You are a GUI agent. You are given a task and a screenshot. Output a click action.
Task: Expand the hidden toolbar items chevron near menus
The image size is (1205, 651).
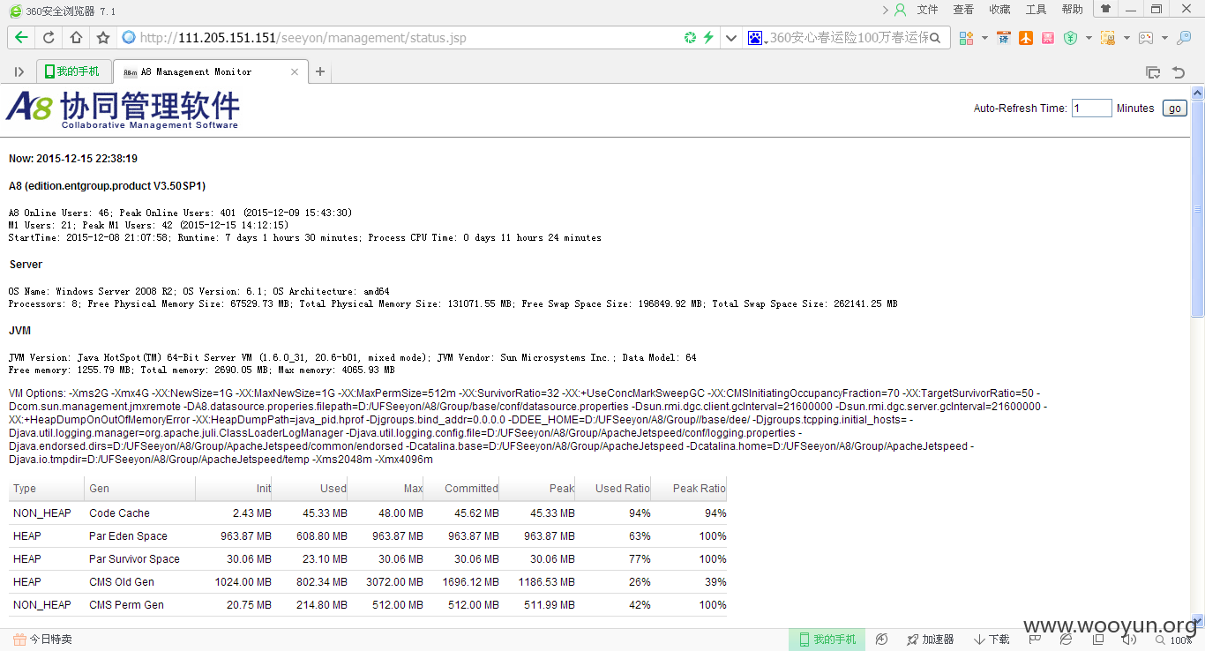pos(886,10)
